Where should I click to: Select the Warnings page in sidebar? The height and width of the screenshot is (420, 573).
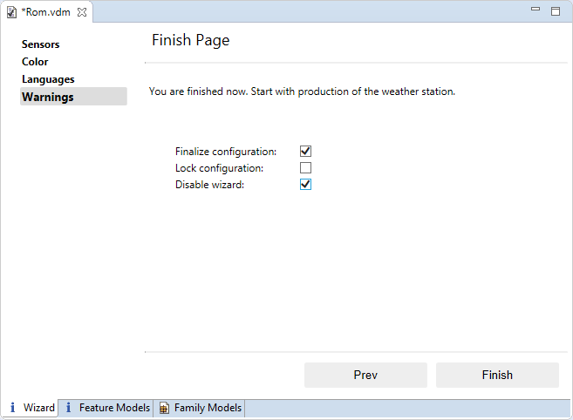(48, 97)
